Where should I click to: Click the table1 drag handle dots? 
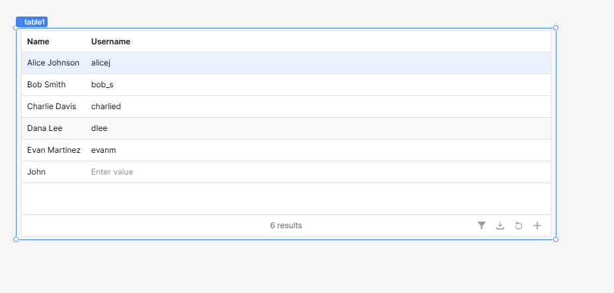click(x=21, y=22)
